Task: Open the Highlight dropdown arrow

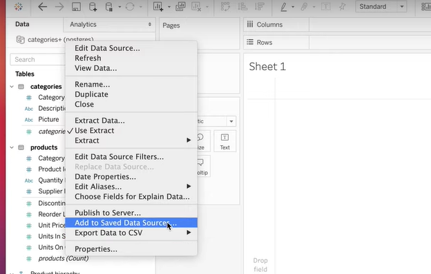Action: click(x=293, y=7)
